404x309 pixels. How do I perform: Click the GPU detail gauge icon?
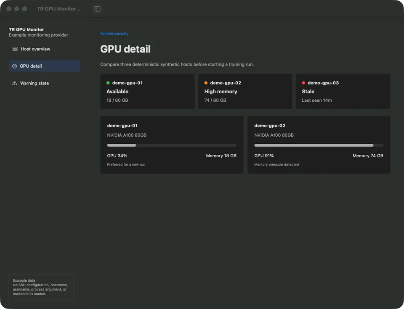pyautogui.click(x=15, y=66)
